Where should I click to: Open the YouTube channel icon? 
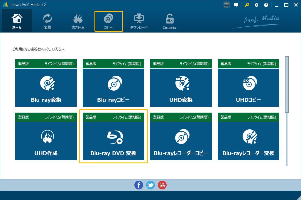(x=162, y=185)
